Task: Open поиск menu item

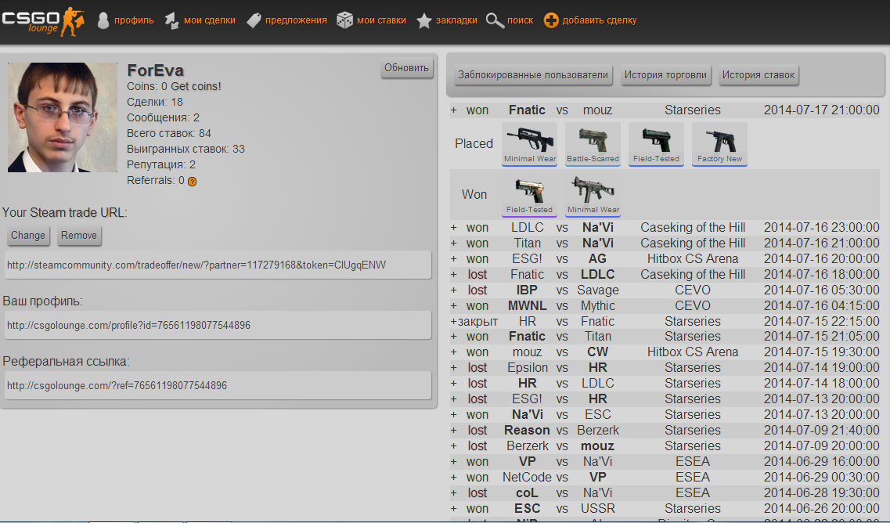Action: (520, 20)
